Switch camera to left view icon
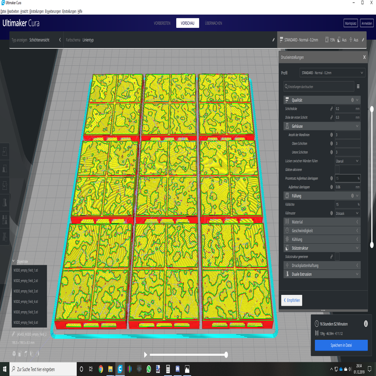This screenshot has width=376, height=376. (x=32, y=354)
